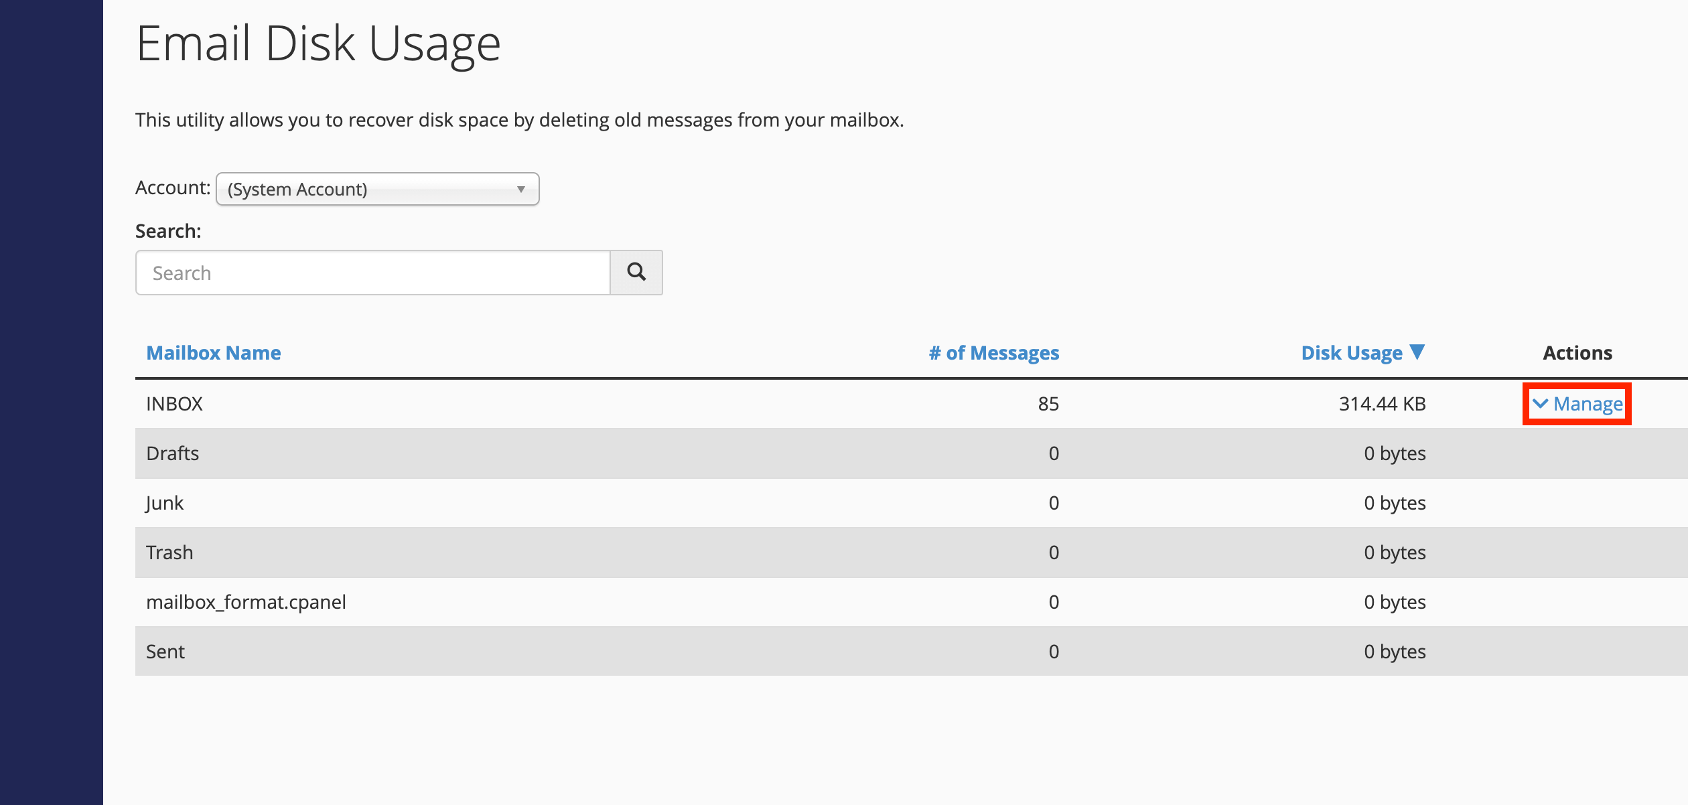Select the Drafts mailbox row name

click(x=172, y=453)
